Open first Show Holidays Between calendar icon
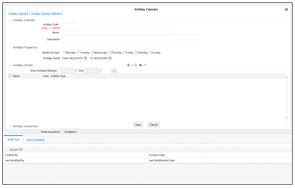This screenshot has height=189, width=295. click(76, 71)
